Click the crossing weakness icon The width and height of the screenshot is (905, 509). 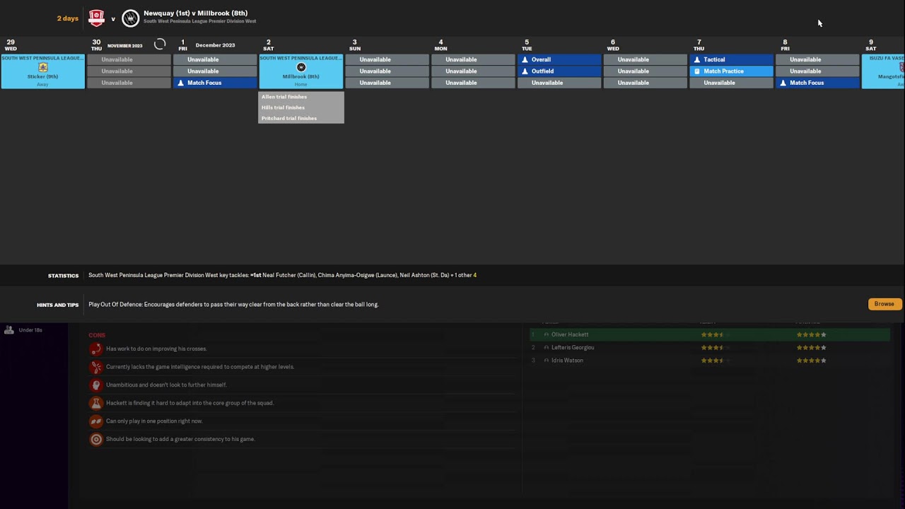coord(96,349)
